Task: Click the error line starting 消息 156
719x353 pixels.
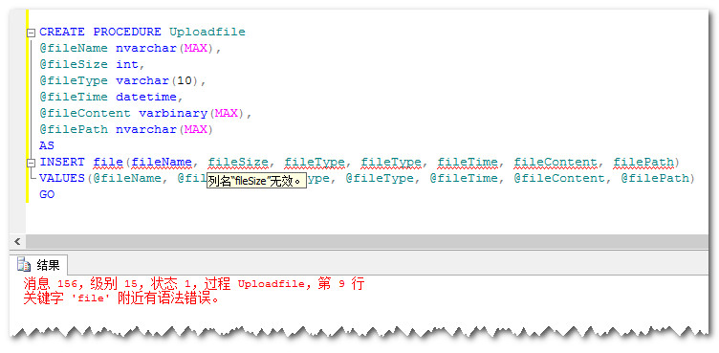Action: [193, 284]
